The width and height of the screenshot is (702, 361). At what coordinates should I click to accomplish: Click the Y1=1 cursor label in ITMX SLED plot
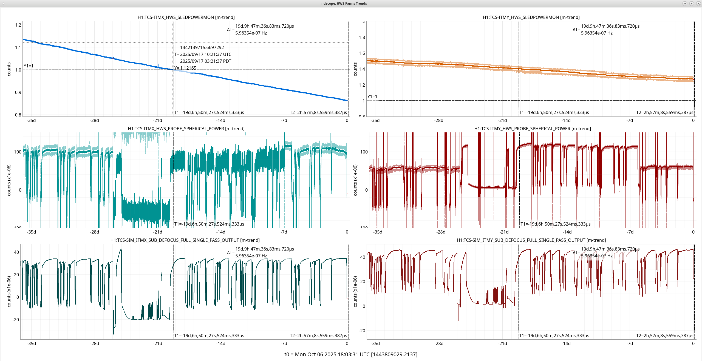click(29, 66)
